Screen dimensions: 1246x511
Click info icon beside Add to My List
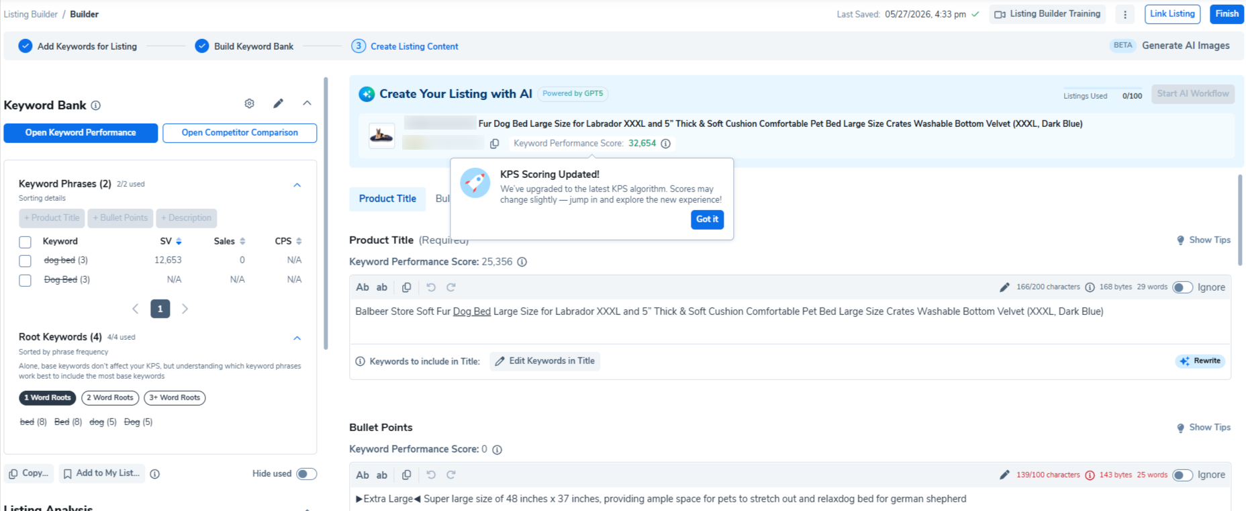[x=155, y=474]
